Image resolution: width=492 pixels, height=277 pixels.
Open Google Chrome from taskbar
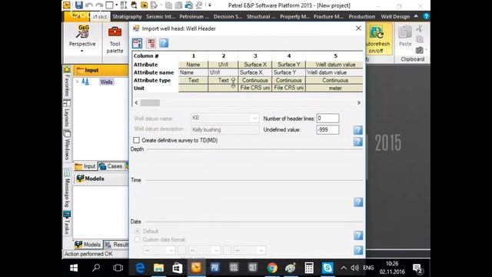tap(272, 268)
